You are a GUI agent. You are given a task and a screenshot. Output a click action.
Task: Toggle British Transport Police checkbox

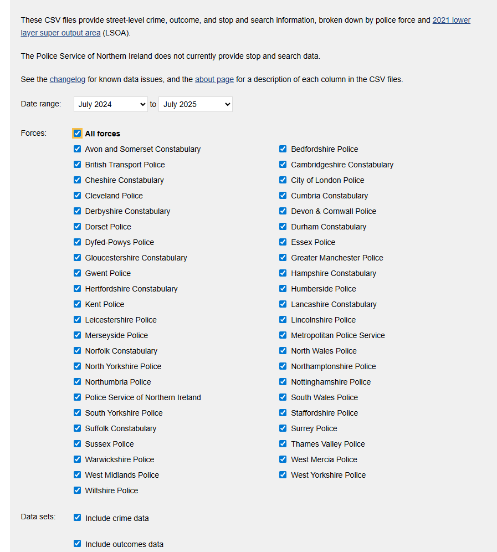(x=77, y=165)
